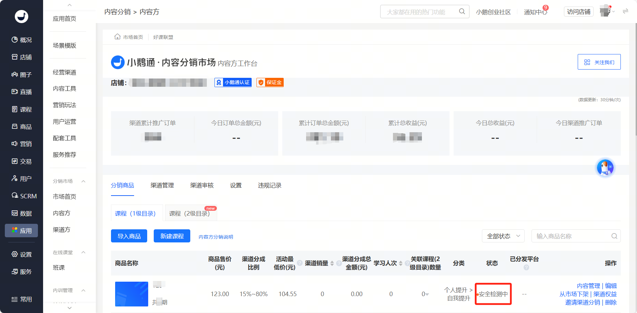The width and height of the screenshot is (637, 313).
Task: Collapse the 分销市场 menu section
Action: (x=83, y=181)
